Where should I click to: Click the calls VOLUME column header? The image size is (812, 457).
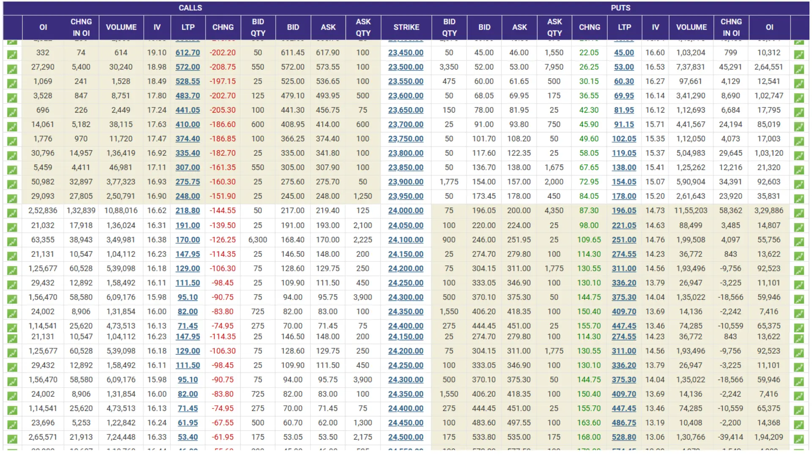[x=121, y=28]
